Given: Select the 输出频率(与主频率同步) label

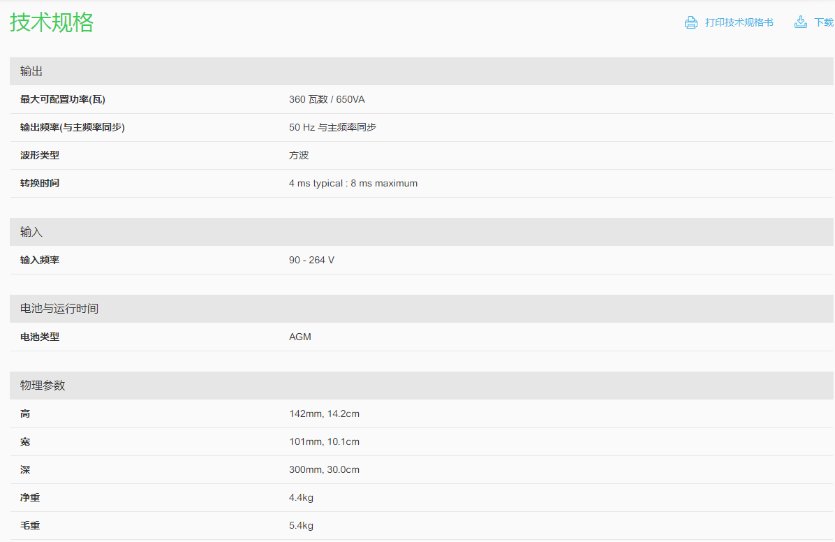Looking at the screenshot, I should pos(73,128).
